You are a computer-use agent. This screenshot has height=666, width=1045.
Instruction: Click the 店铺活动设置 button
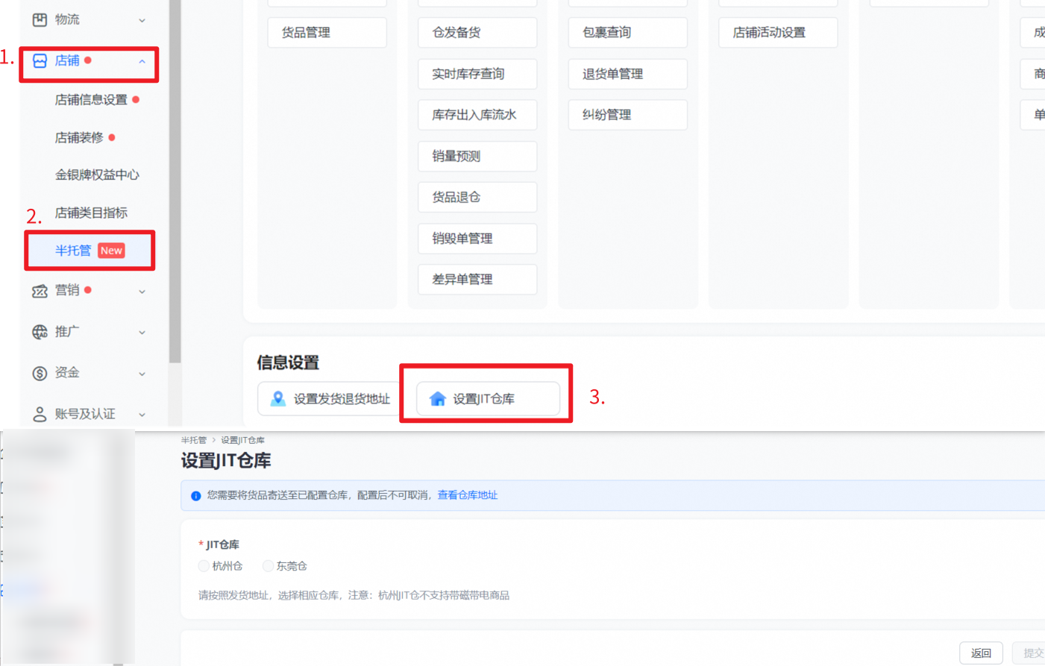(x=778, y=33)
